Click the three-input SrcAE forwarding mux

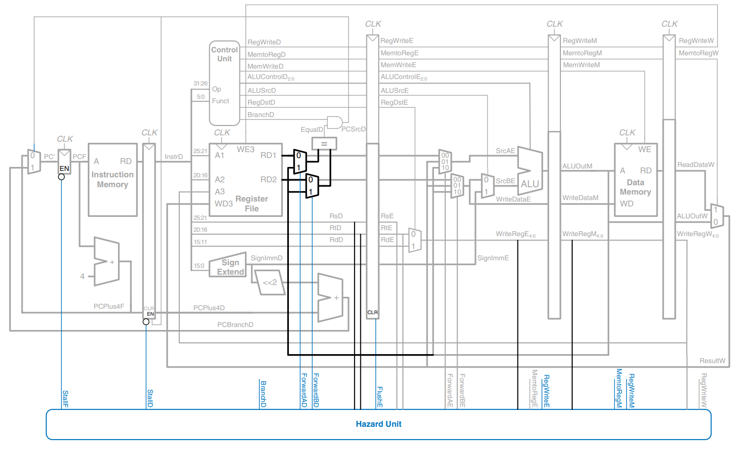point(445,162)
